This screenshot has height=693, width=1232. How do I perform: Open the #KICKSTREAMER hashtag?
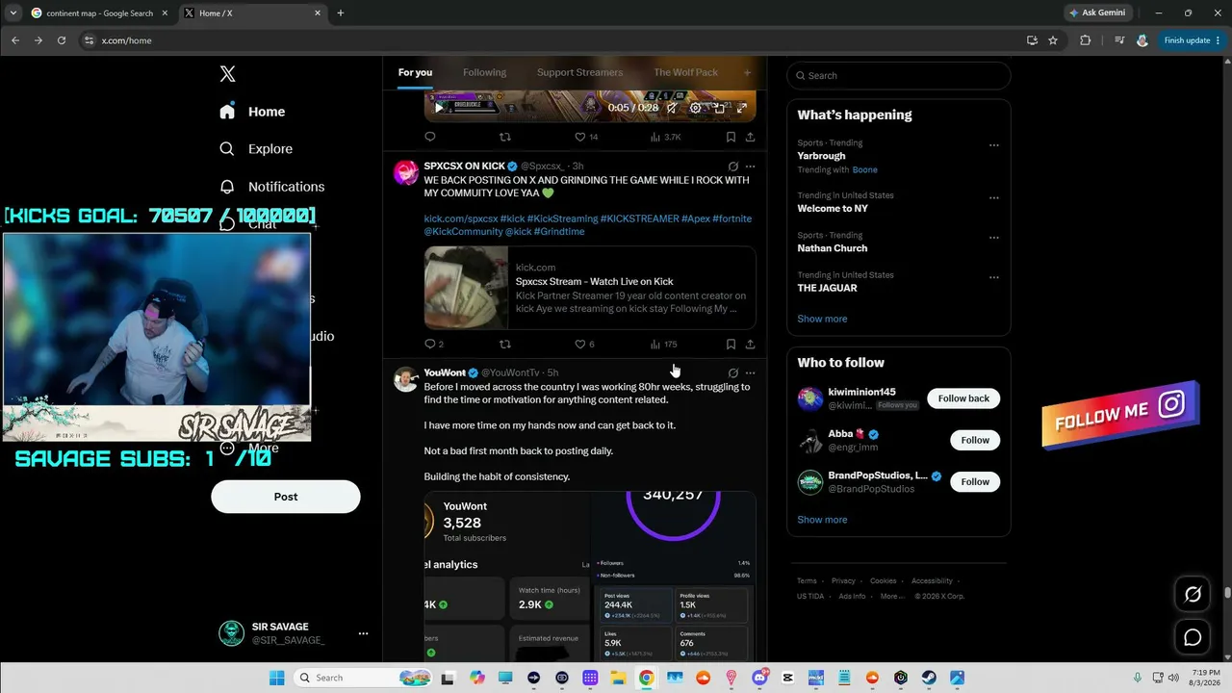tap(640, 218)
